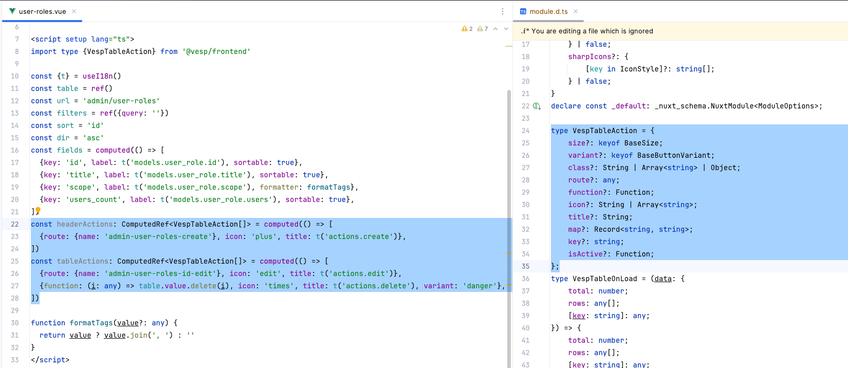Jump to next highlighted problem with down arrow

click(x=506, y=29)
